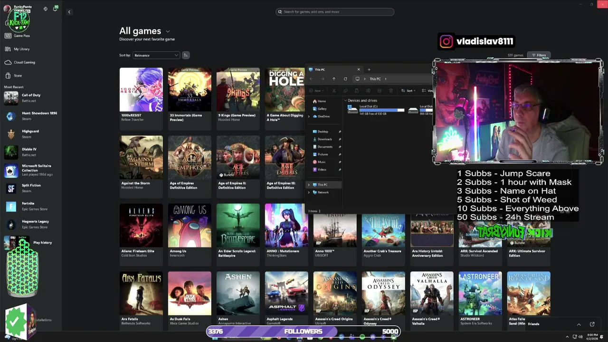Open Documents in Explorer quick access
Viewport: 608px width, 342px height.
pyautogui.click(x=325, y=147)
